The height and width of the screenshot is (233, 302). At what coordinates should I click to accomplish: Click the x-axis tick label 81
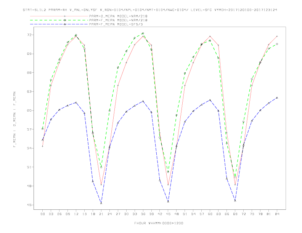pos(269,214)
